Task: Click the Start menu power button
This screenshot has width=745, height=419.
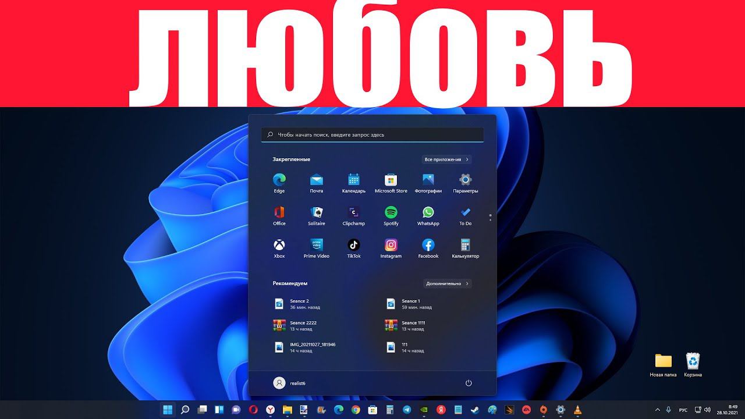Action: click(x=469, y=383)
